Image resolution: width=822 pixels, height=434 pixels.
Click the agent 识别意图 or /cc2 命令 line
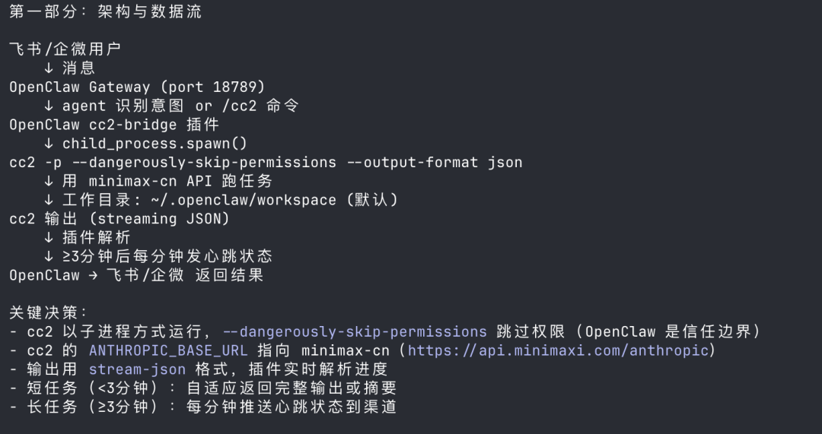click(x=180, y=106)
